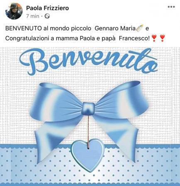This screenshot has width=180, height=186.
Task: Click the word 'Francesco!' in the post
Action: tap(134, 38)
